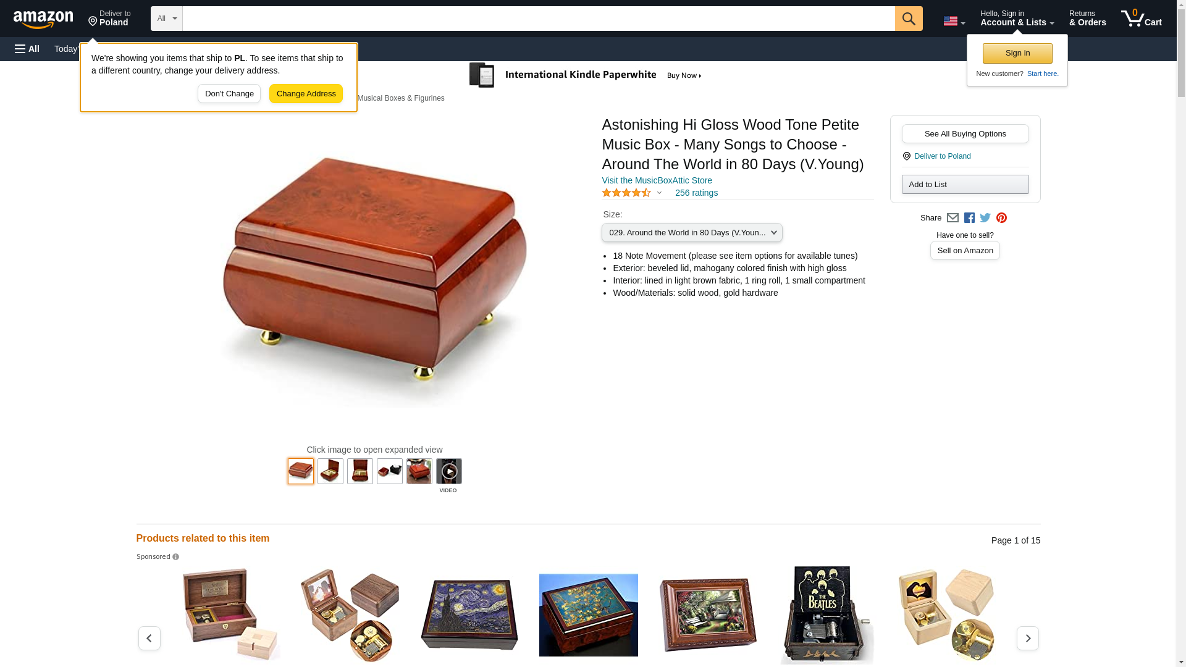The image size is (1186, 667).
Task: Go to next related products page
Action: tap(1027, 638)
